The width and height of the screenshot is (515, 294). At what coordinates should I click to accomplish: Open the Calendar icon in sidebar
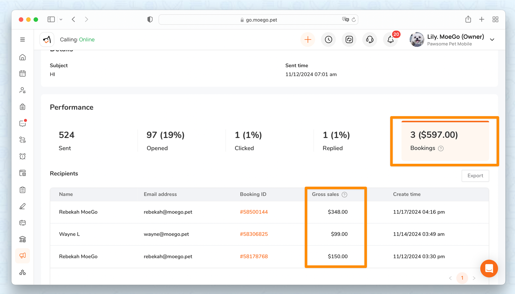click(x=22, y=74)
